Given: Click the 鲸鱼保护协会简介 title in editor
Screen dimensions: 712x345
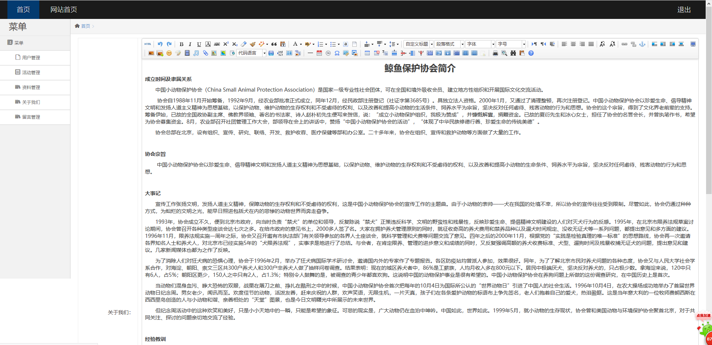Looking at the screenshot, I should click(x=420, y=68).
